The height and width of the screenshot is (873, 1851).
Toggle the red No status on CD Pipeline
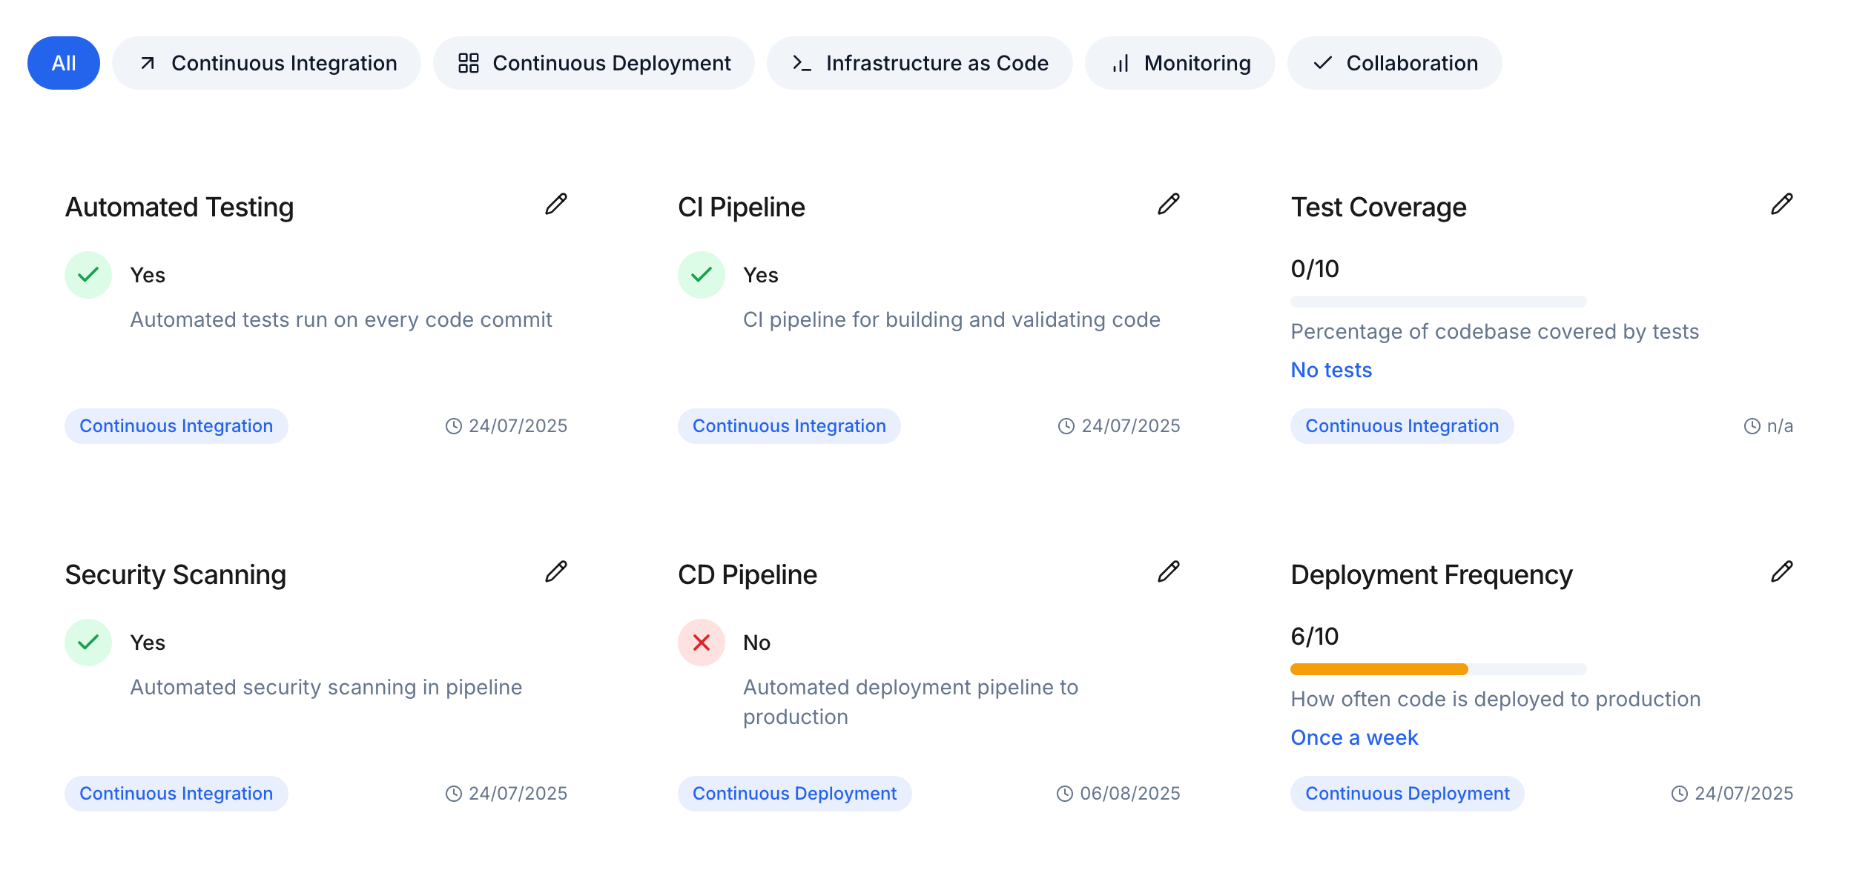(702, 642)
